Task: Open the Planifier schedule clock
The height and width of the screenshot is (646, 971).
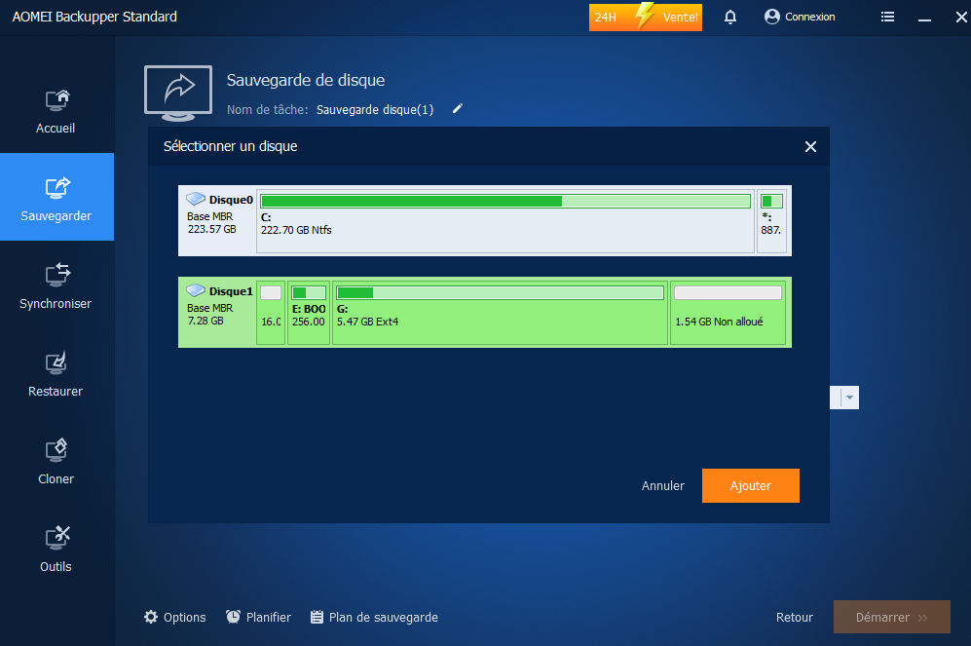Action: [x=258, y=617]
